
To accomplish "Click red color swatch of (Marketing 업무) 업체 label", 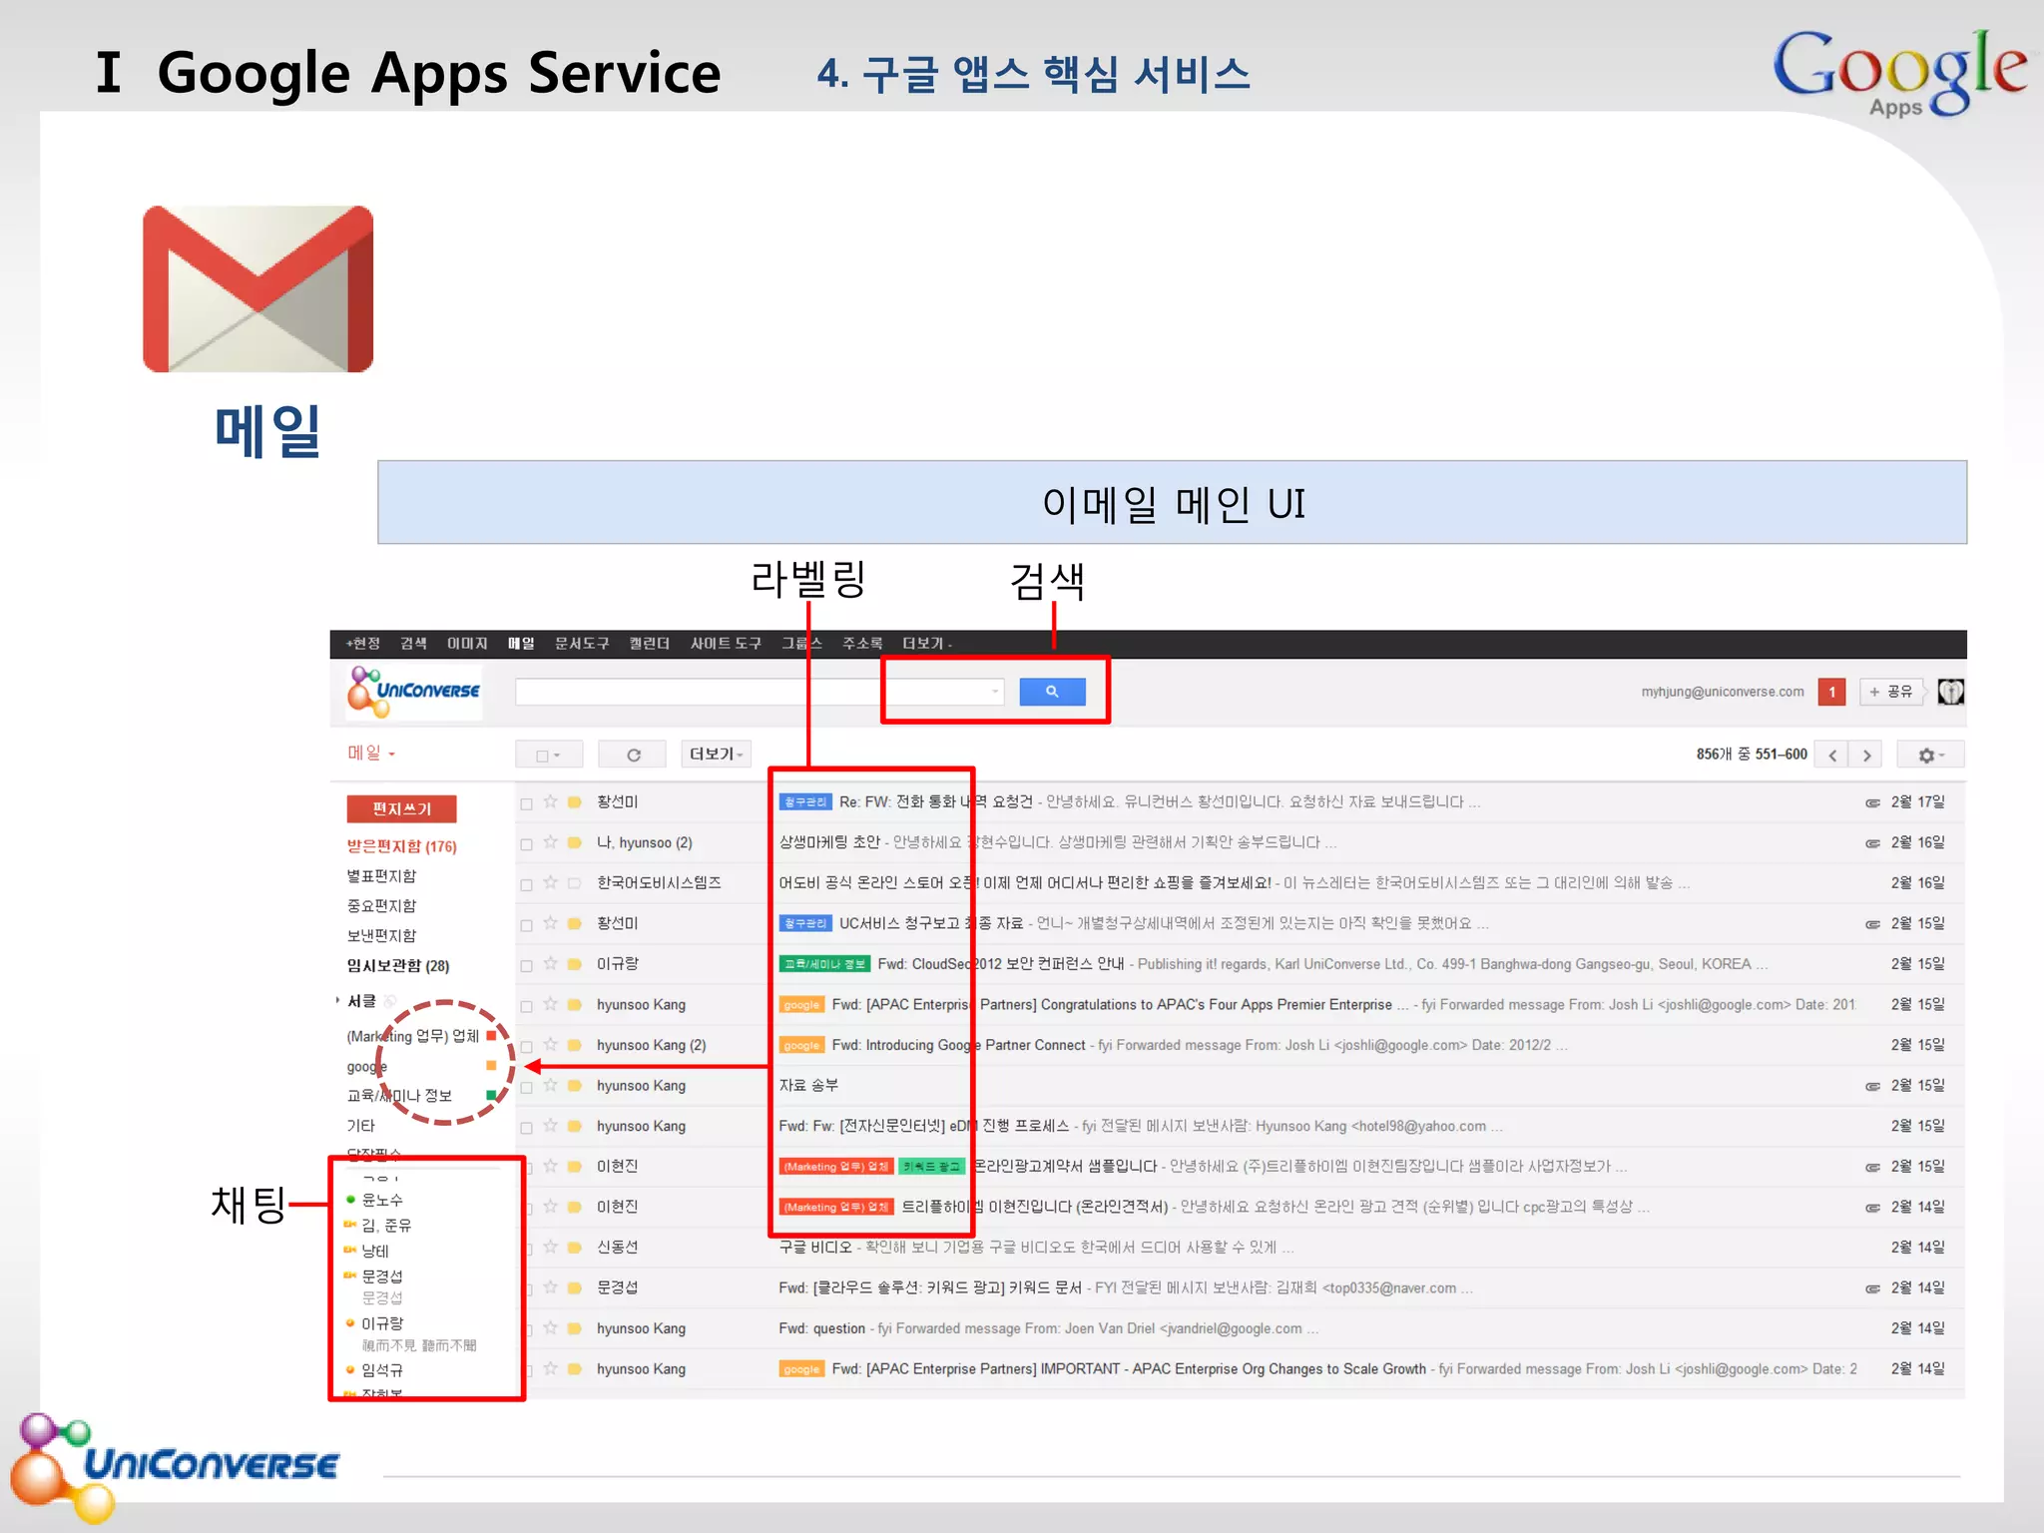I will click(491, 1036).
